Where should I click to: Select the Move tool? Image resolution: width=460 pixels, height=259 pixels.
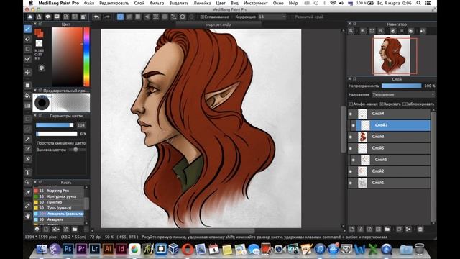pos(27,72)
